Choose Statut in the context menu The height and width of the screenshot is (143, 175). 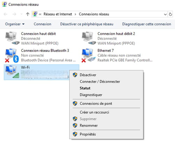point(85,88)
